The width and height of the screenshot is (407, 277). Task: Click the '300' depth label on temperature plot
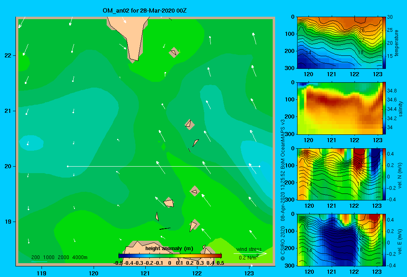[289, 68]
